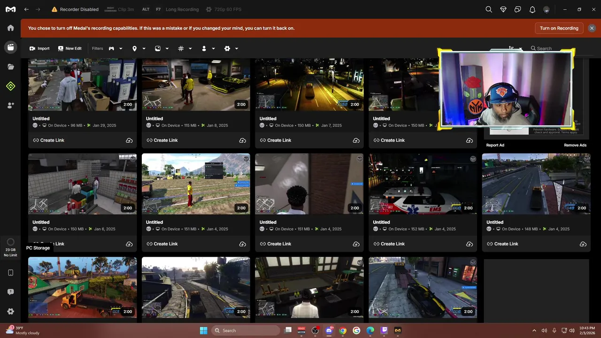Click cloud upload on the 148 MB clip

[583, 244]
